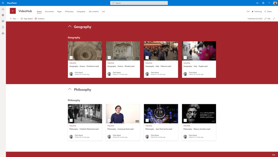The height and width of the screenshot is (157, 278).
Task: Open the New dropdown menu
Action: [14, 19]
